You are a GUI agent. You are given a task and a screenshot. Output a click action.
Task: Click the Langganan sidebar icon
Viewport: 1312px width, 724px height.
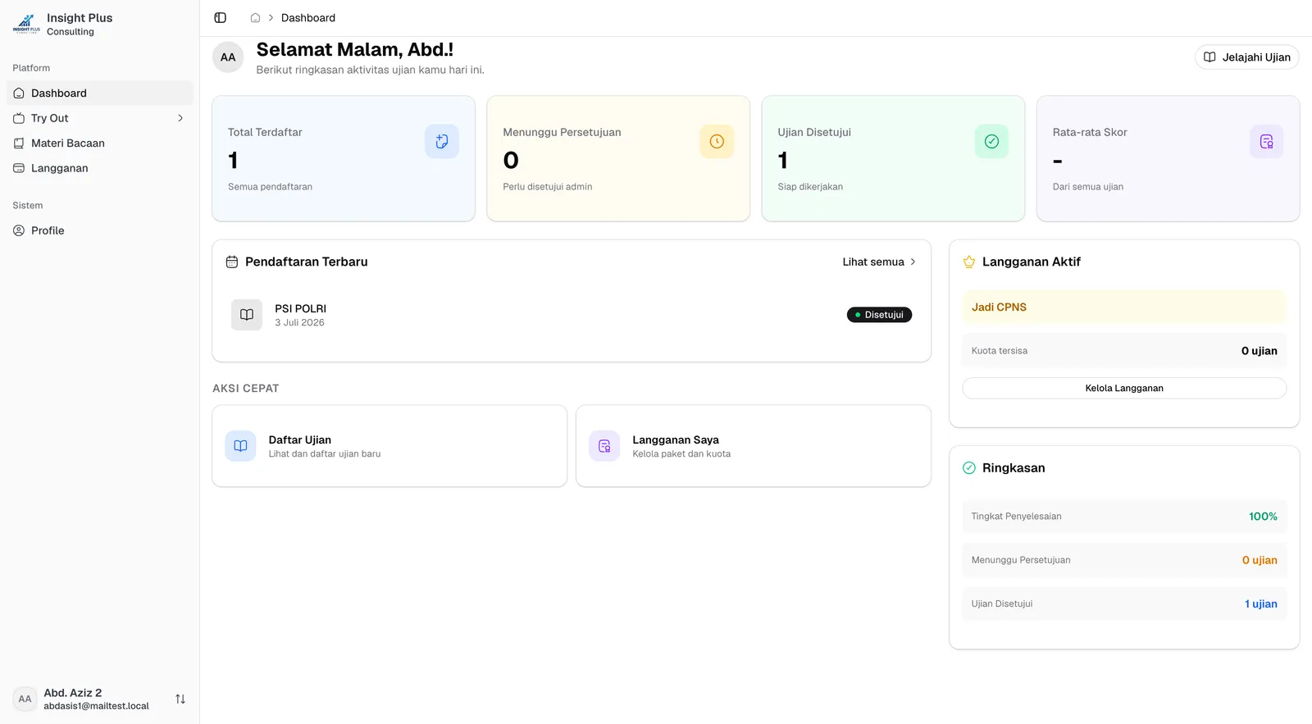pyautogui.click(x=19, y=168)
